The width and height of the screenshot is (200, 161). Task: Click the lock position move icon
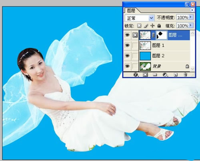152,26
